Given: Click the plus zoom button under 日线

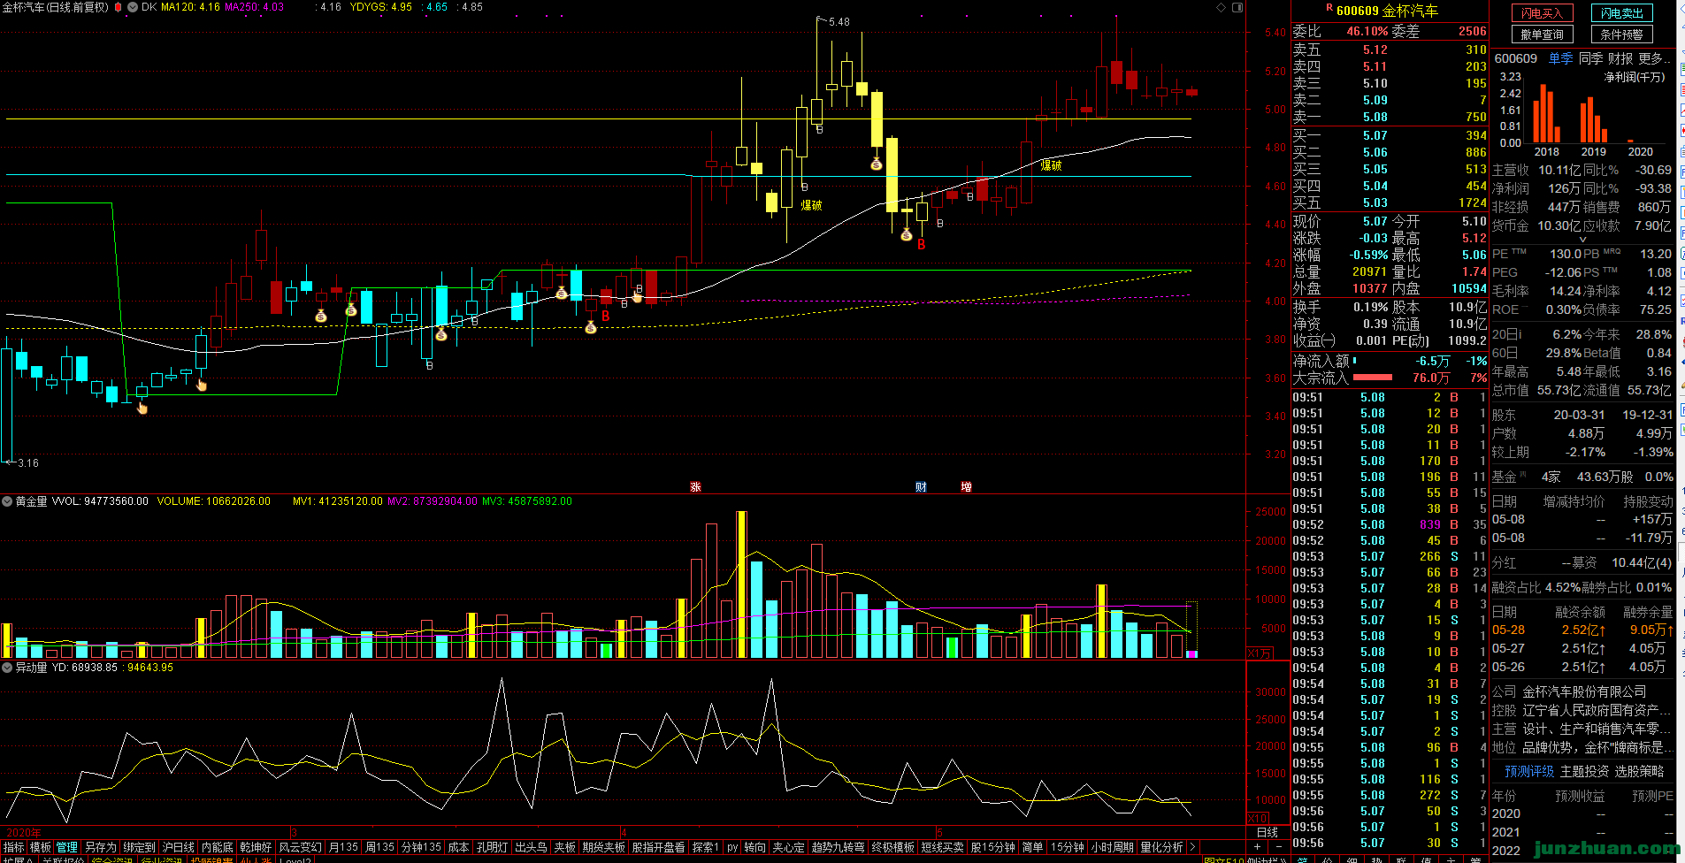Looking at the screenshot, I should pos(1258,846).
